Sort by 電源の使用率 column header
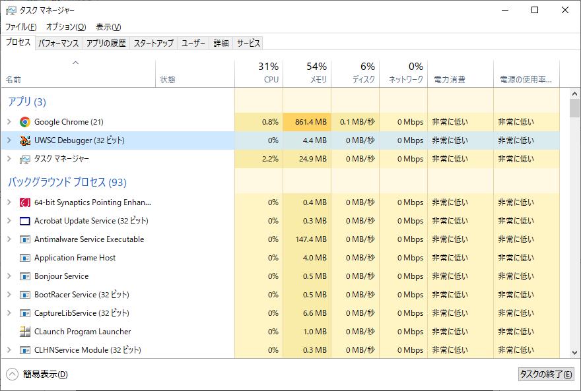 pyautogui.click(x=526, y=74)
